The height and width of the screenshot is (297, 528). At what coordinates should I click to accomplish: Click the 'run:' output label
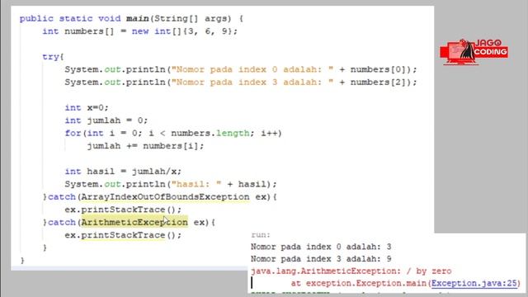261,234
